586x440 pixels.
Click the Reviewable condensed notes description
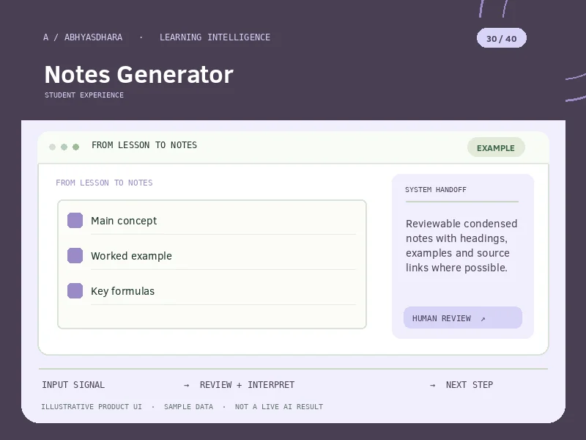pos(461,246)
